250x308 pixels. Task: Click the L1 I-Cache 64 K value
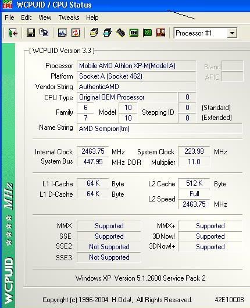[93, 183]
